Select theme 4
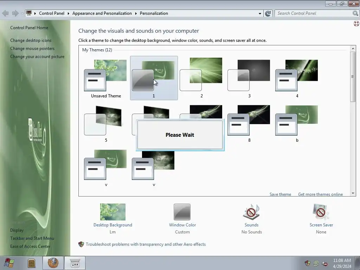 [x=297, y=78]
